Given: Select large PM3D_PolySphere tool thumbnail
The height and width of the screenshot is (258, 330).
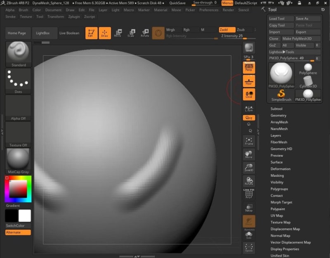Looking at the screenshot, I should 281,75.
